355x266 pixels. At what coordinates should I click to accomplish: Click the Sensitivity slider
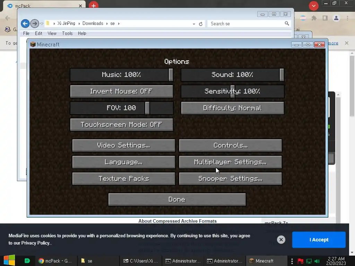coord(233,91)
